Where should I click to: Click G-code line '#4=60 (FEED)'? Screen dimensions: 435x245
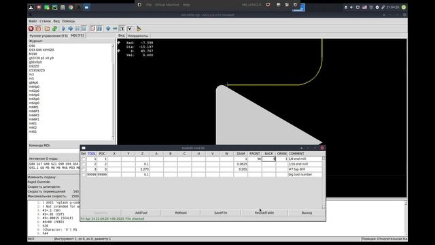tap(53, 222)
